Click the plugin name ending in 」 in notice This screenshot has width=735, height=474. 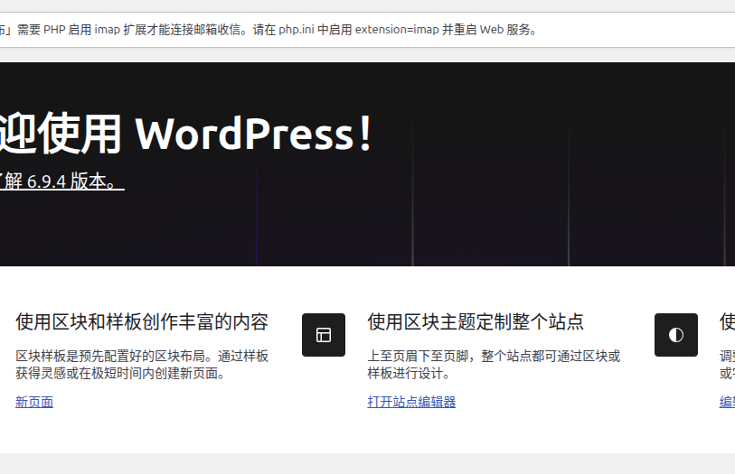[x=5, y=29]
